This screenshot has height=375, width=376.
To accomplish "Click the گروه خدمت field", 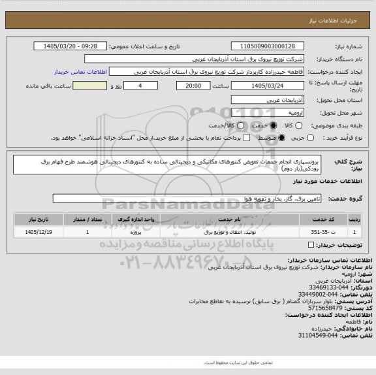I will (187, 199).
